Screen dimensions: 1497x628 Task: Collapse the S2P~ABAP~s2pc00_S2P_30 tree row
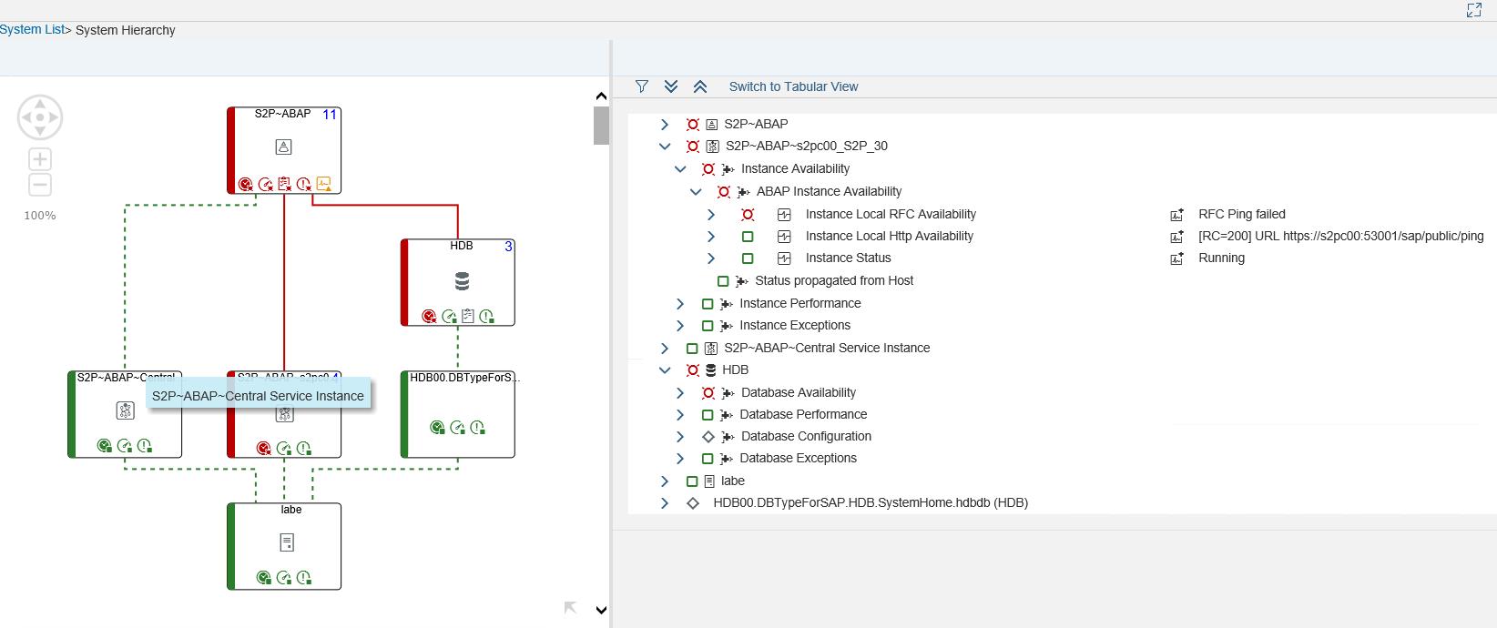click(665, 146)
